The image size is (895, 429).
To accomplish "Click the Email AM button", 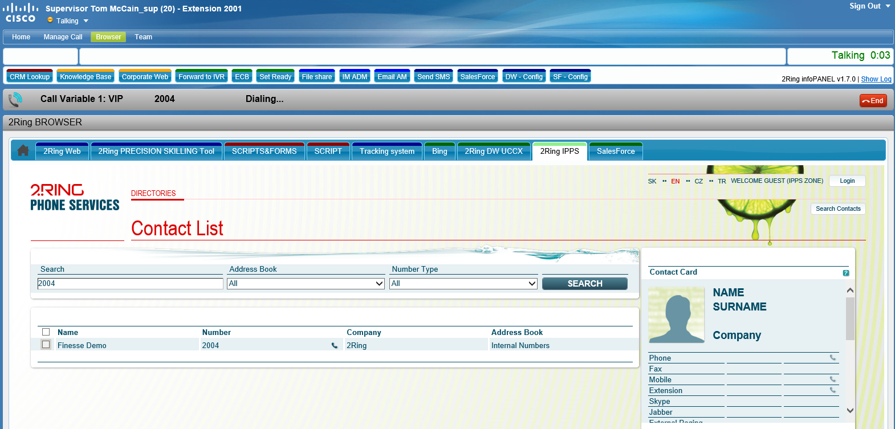I will [x=392, y=76].
